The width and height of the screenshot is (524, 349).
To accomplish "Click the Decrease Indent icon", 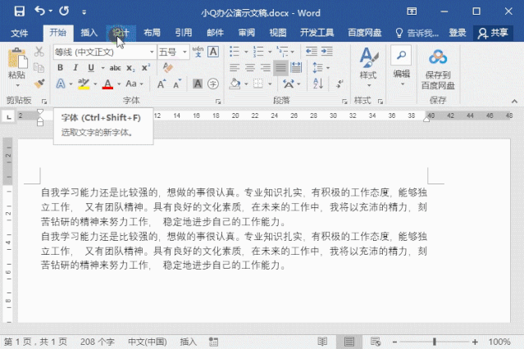I will 312,52.
